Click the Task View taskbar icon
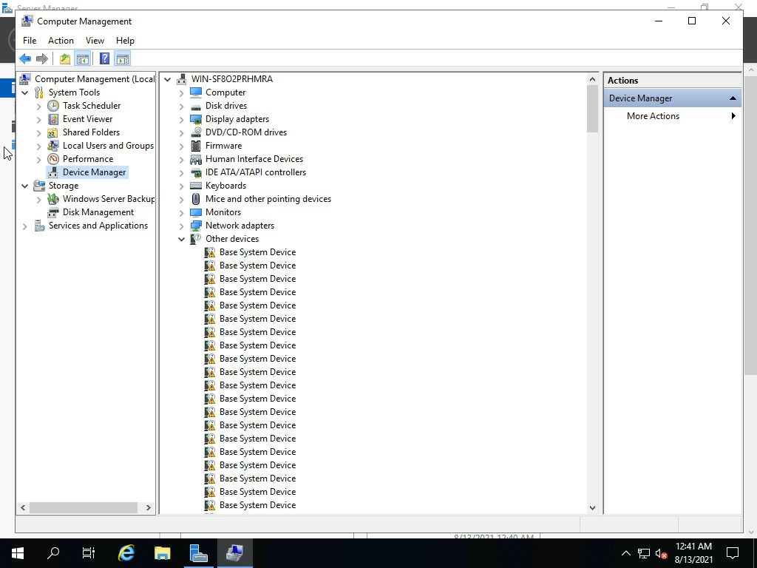 [x=89, y=553]
